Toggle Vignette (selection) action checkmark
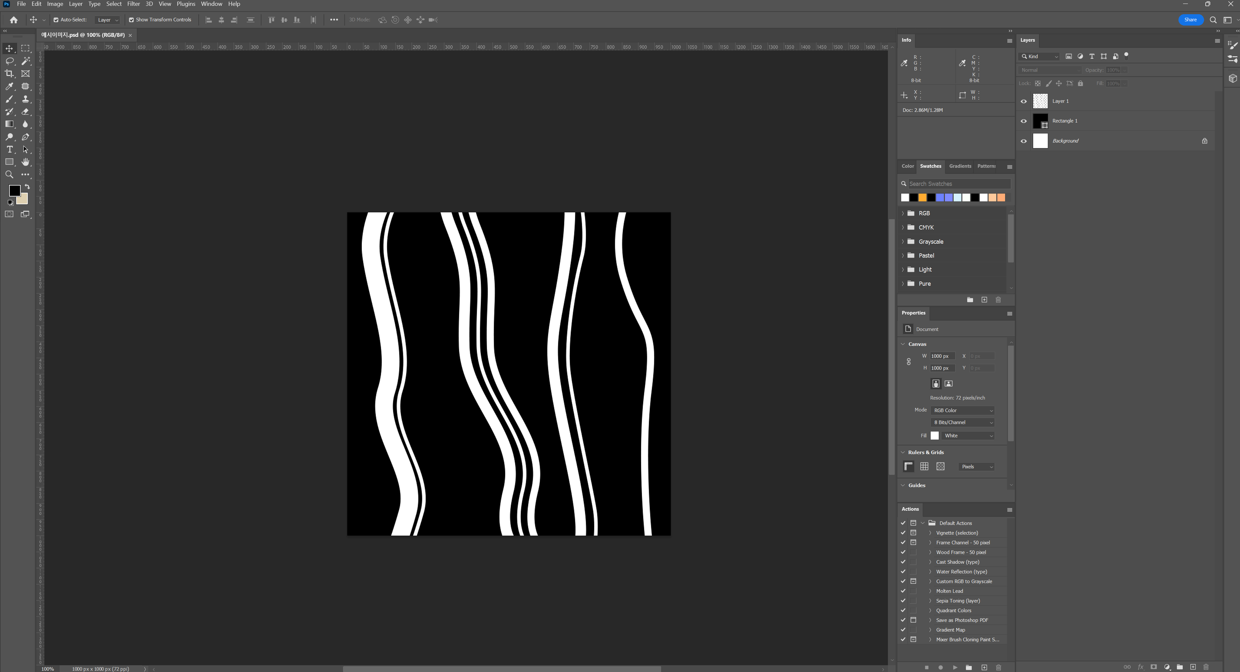1240x672 pixels. click(903, 533)
